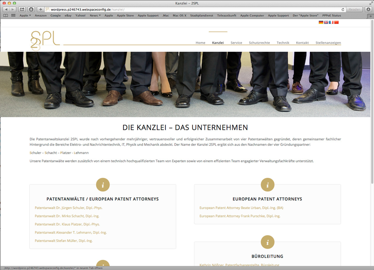Go back with Safari back arrow
This screenshot has width=374, height=270.
coord(6,9)
